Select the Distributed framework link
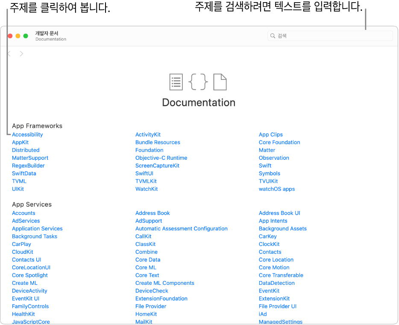Viewport: 399px width, 325px height. 26,150
